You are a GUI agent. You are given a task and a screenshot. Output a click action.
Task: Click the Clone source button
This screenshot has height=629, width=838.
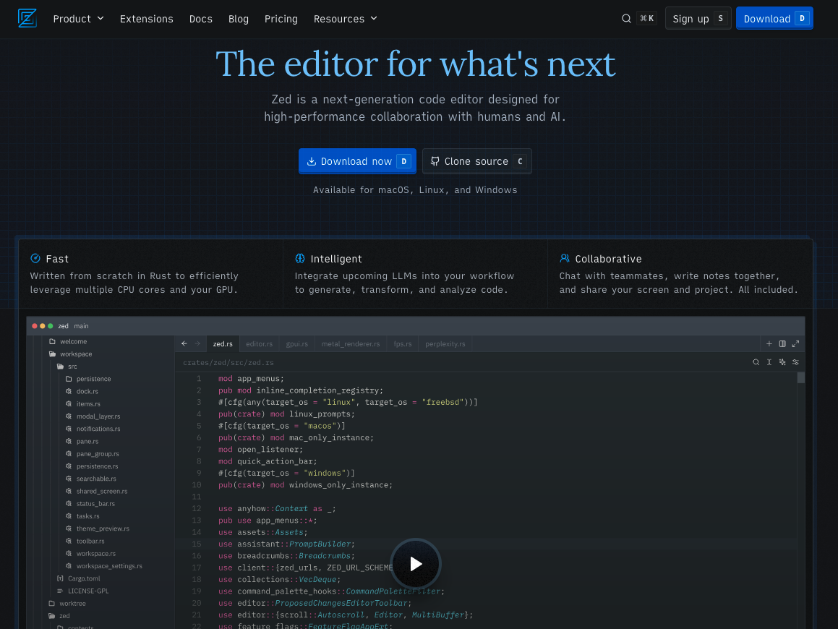[476, 161]
